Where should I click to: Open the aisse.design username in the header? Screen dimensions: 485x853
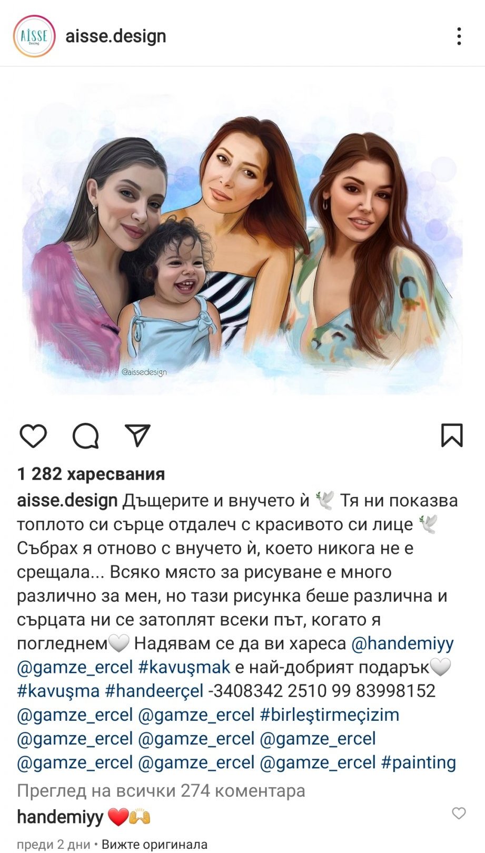point(116,36)
